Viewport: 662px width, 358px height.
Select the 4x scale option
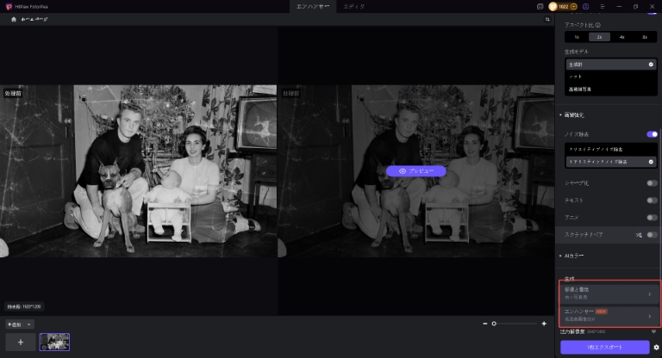pos(621,37)
